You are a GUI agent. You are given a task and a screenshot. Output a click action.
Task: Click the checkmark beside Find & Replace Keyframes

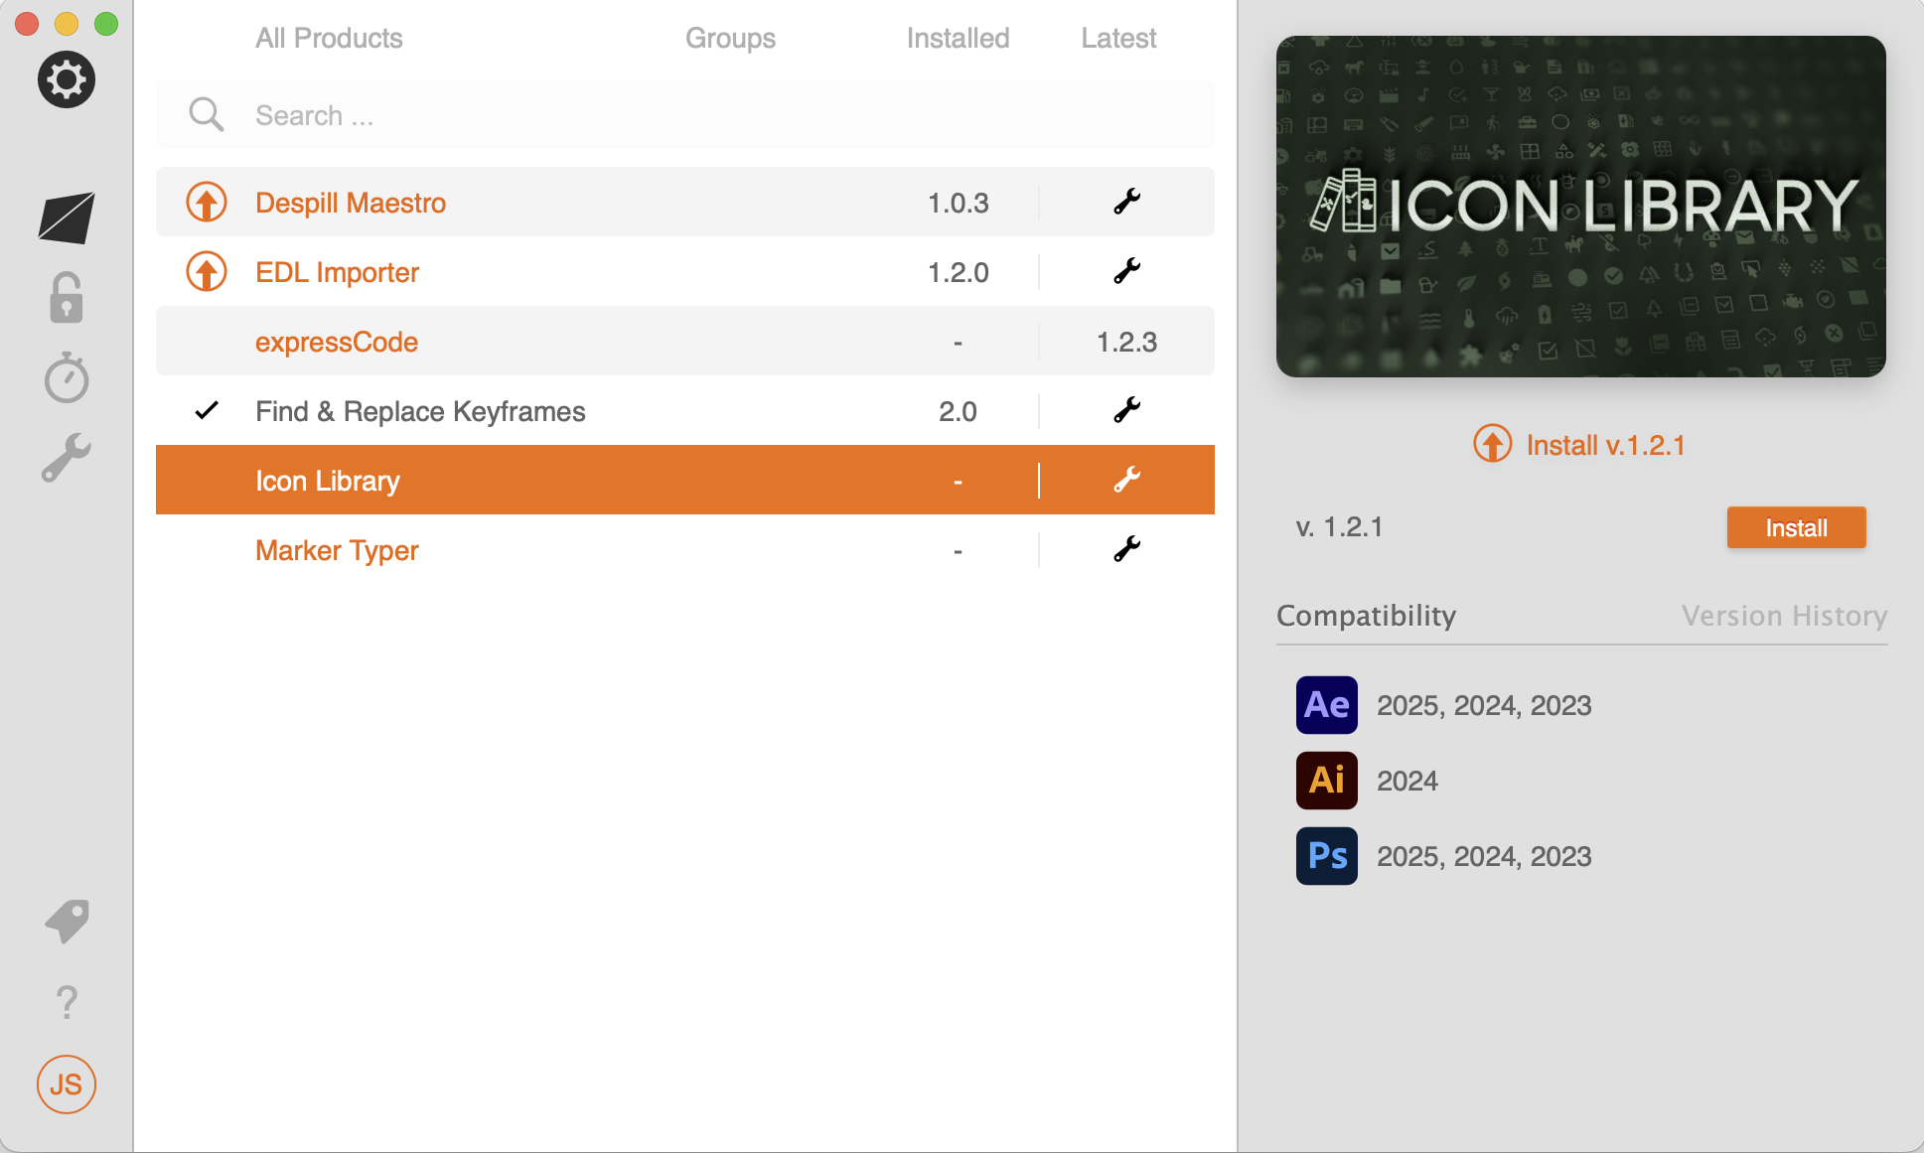coord(207,410)
